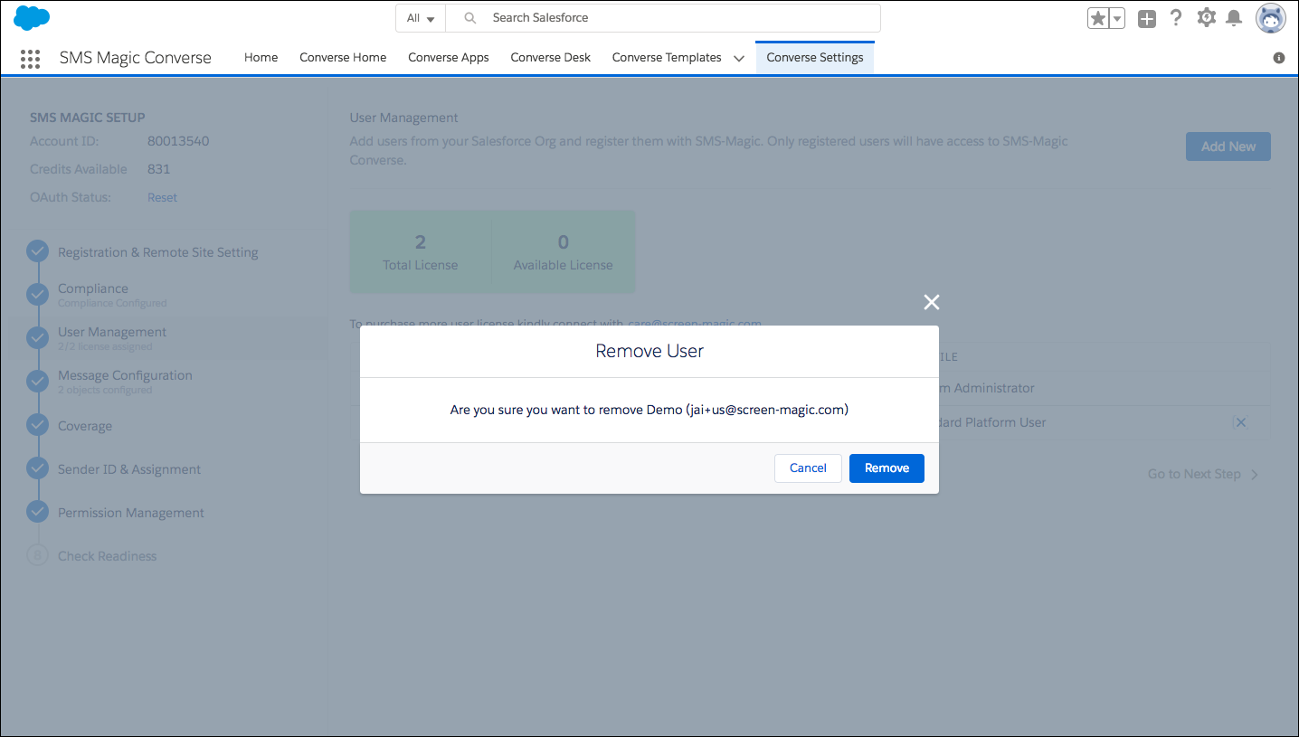
Task: Open the Home tab
Action: [261, 57]
